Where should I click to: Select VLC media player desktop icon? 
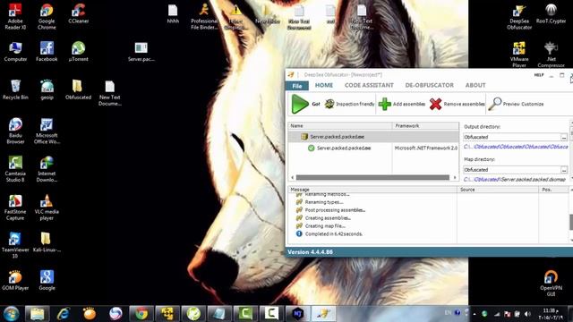click(47, 208)
